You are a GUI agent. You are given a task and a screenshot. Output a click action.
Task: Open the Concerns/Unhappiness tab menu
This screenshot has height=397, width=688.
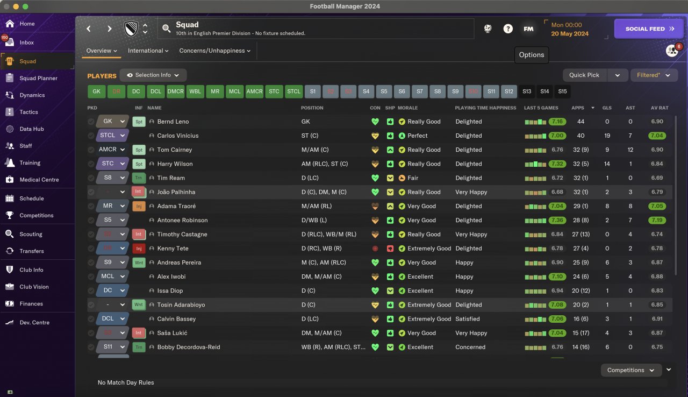coord(215,51)
